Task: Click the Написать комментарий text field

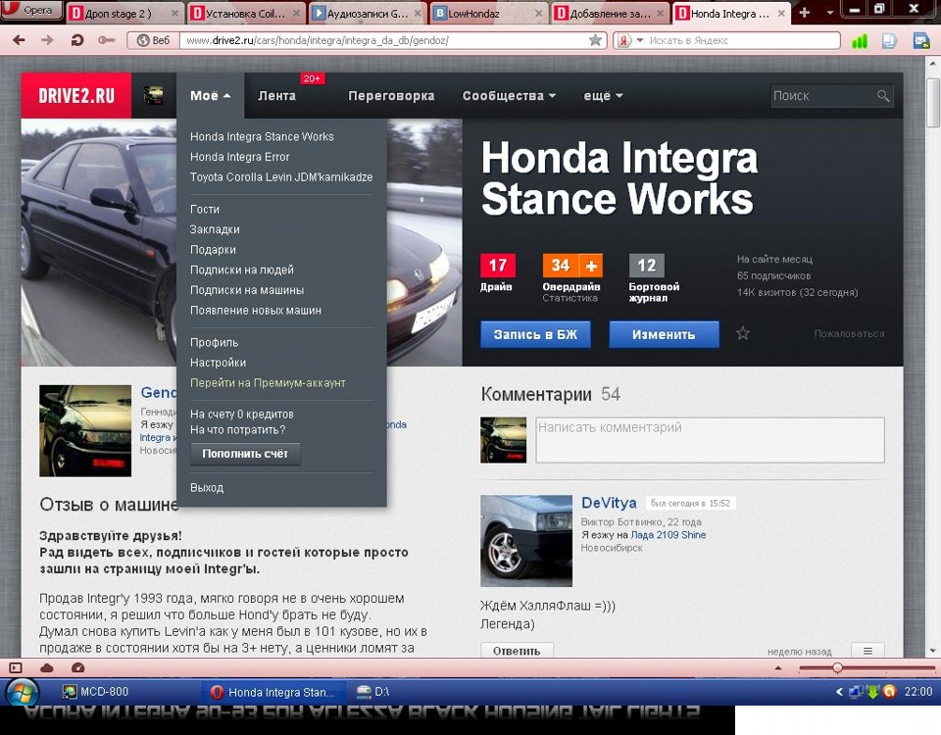Action: click(709, 440)
